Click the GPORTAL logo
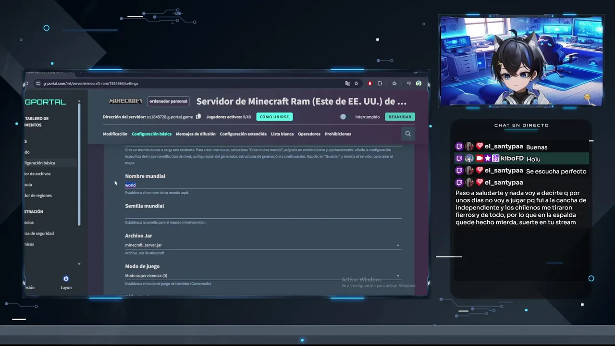 [46, 102]
